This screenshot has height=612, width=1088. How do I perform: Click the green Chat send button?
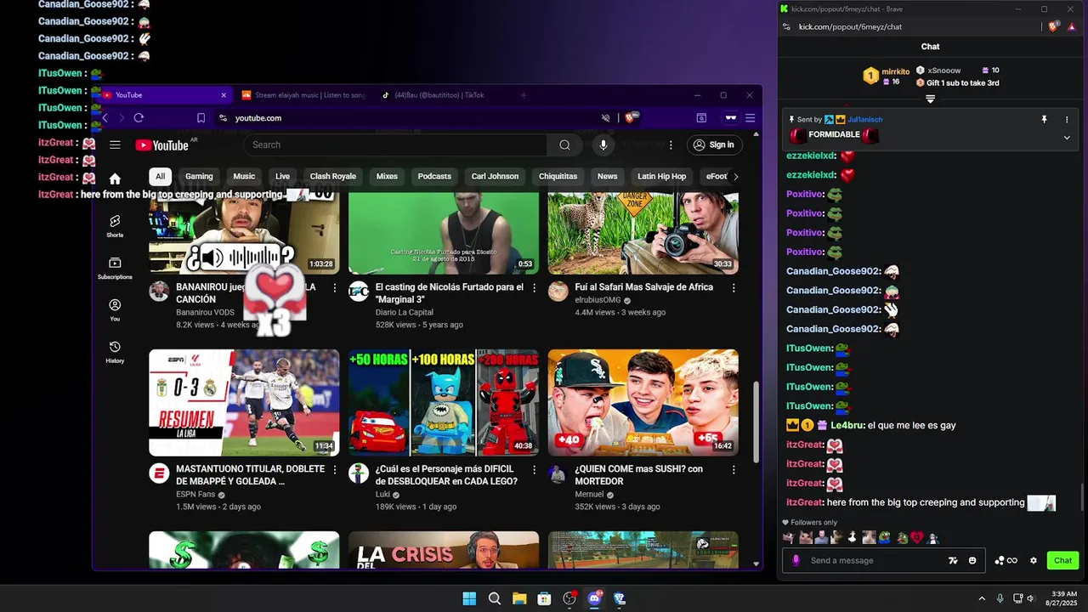pyautogui.click(x=1062, y=560)
